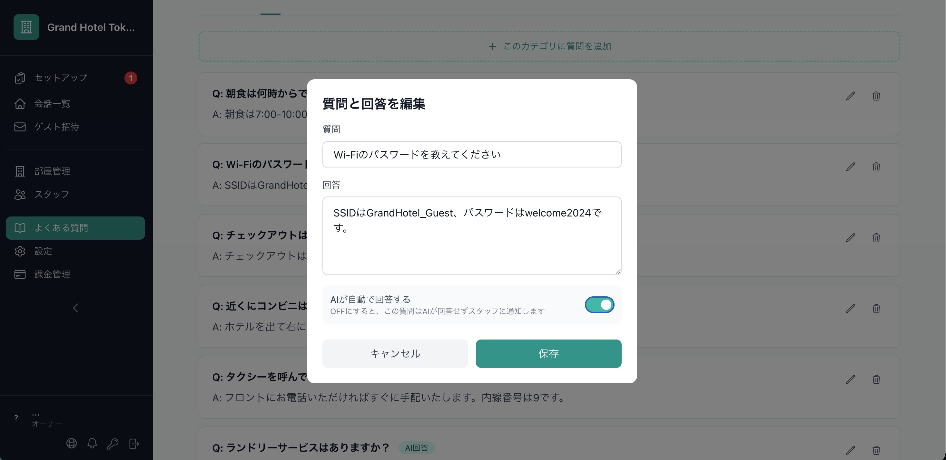Collapse the sidebar with chevron arrow
The image size is (946, 460).
[x=76, y=308]
